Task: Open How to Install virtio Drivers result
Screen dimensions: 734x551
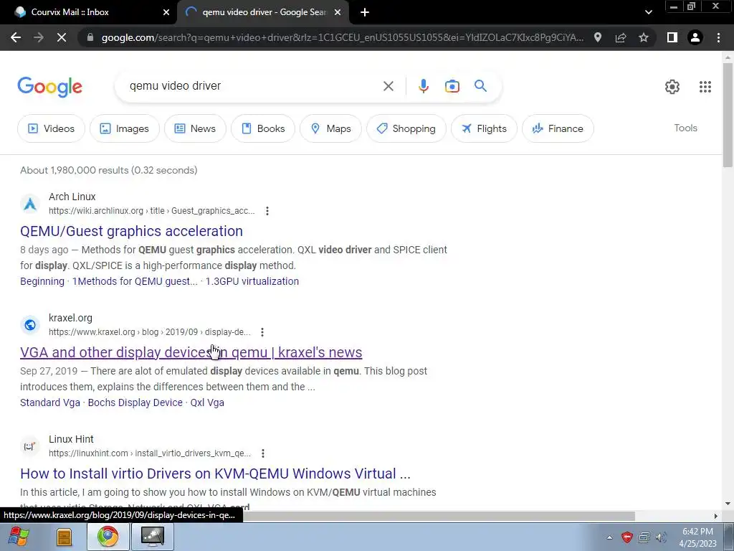Action: coord(215,474)
